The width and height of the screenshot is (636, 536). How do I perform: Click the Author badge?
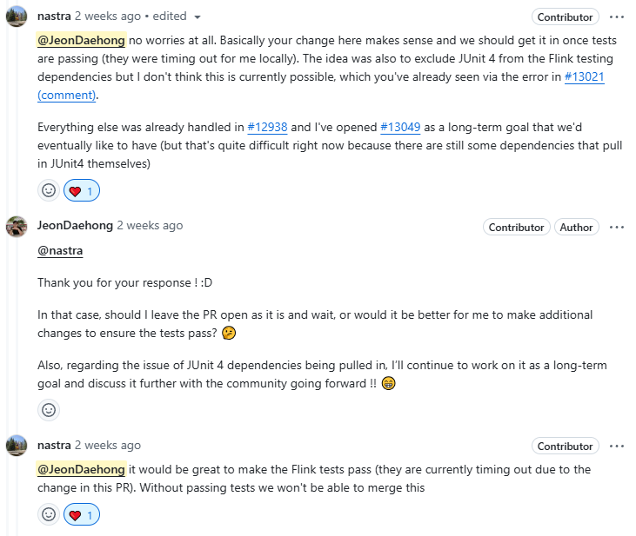pyautogui.click(x=576, y=228)
